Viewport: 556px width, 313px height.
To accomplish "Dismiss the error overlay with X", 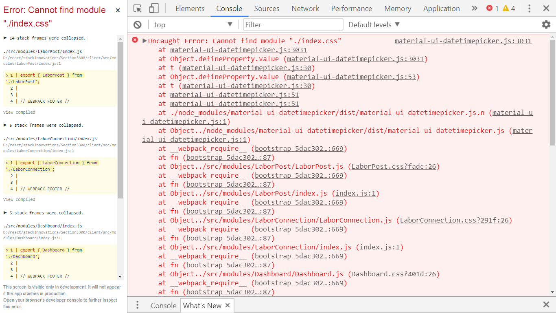I will click(118, 11).
